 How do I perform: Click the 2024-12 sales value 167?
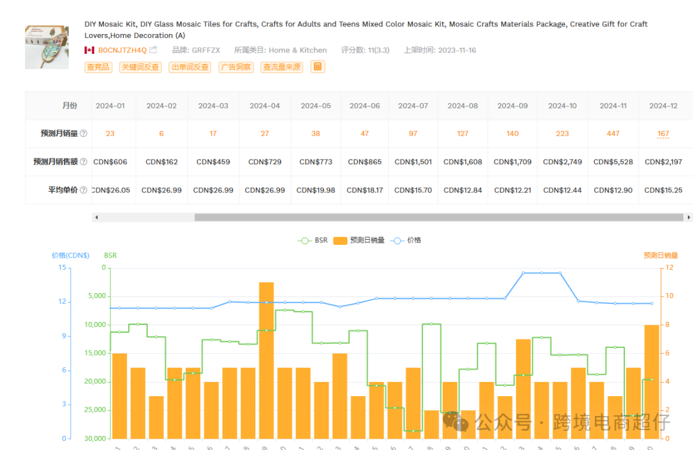coord(663,134)
